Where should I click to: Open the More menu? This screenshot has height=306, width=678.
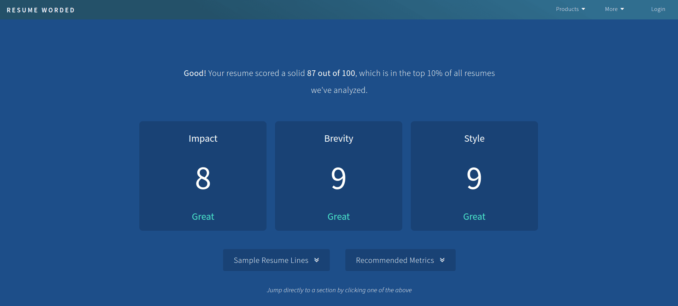[611, 9]
